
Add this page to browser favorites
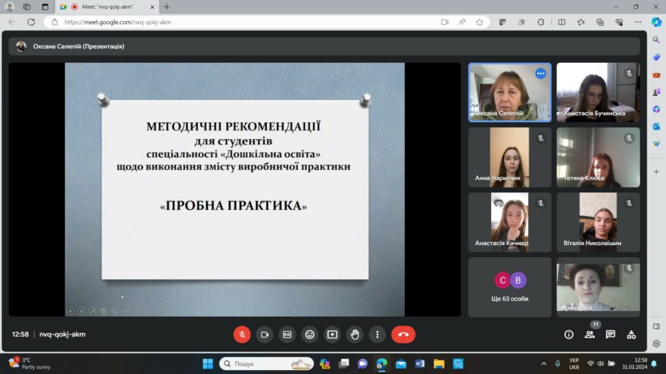click(479, 22)
